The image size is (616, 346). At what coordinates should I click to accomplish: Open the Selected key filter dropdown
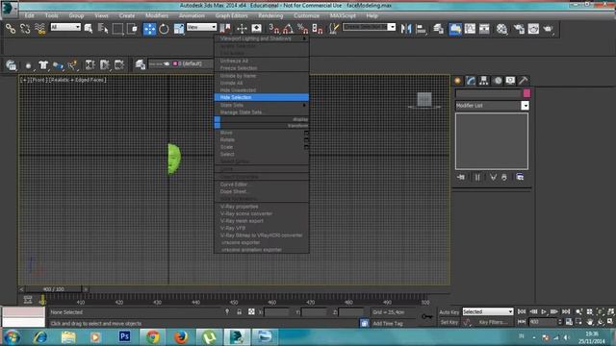488,311
